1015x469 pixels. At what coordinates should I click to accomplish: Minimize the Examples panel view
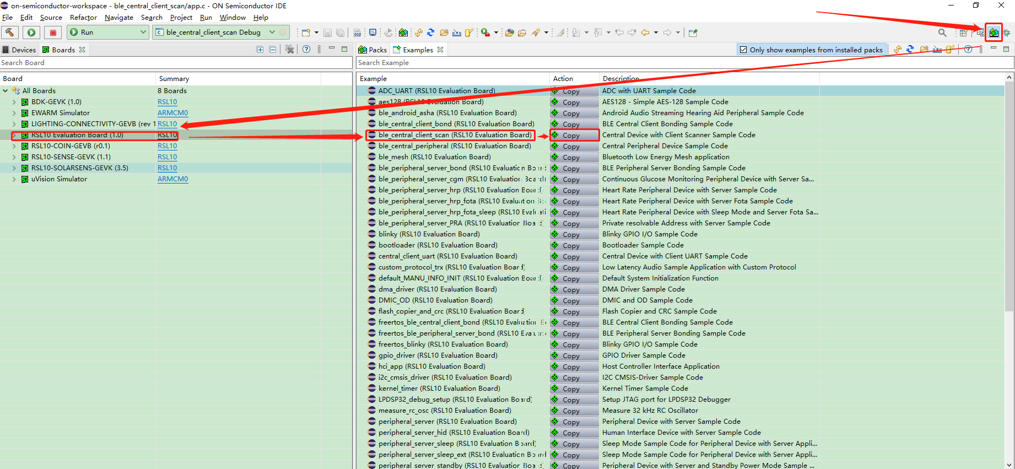994,48
